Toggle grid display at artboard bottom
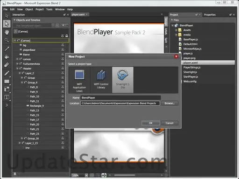Image resolution: width=239 pixels, height=179 pixels. click(x=92, y=175)
